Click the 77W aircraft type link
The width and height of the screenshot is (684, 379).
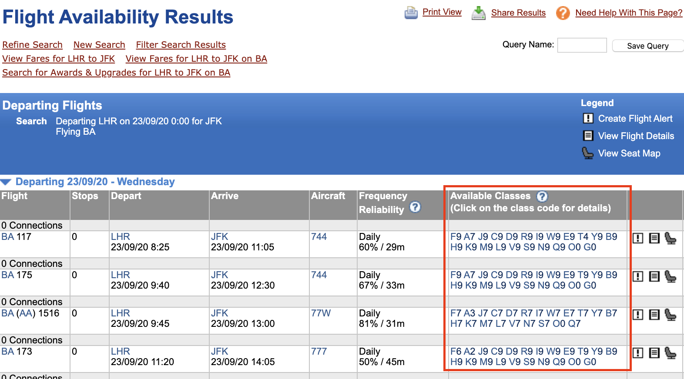point(321,313)
